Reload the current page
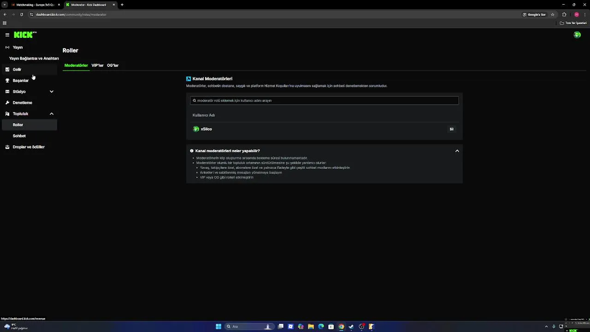Screen dimensions: 590x332 [x=21, y=14]
